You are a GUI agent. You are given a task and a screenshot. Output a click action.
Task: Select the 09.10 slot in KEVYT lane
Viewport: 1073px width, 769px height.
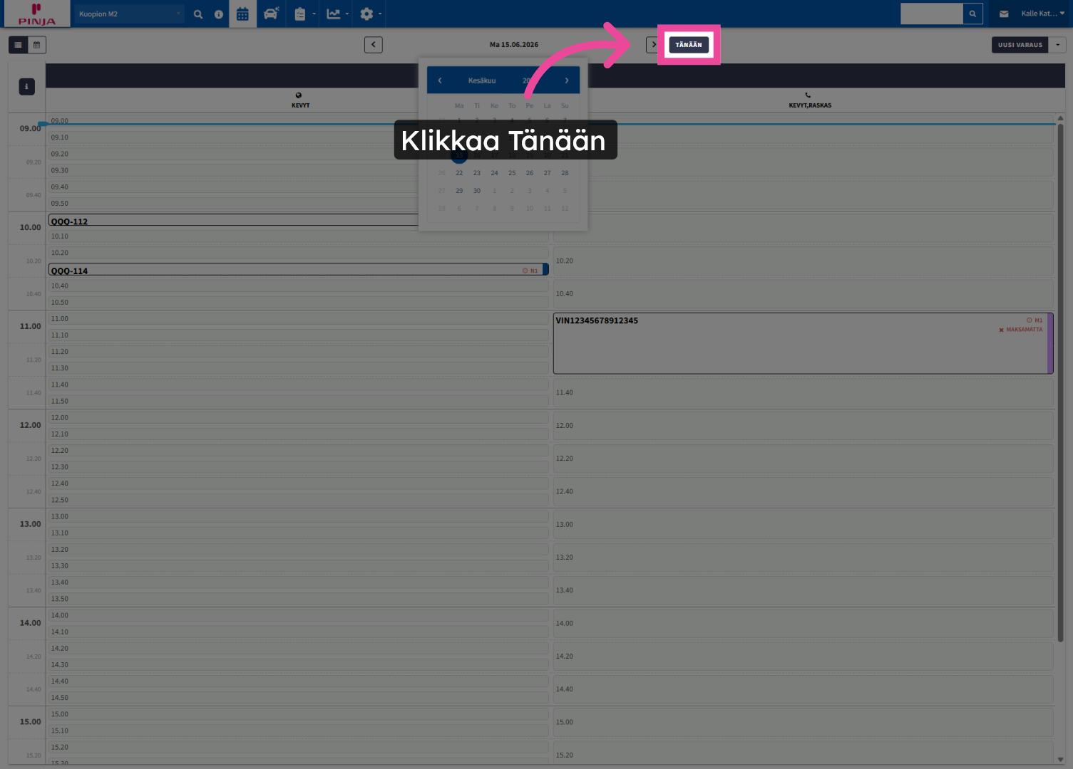click(x=298, y=137)
